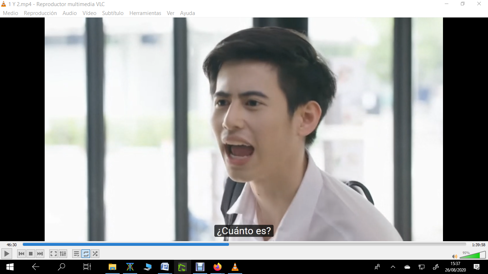Open the Windows Start menu

click(x=10, y=267)
